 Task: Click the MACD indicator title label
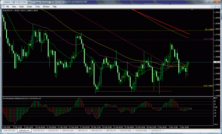pos(22,98)
